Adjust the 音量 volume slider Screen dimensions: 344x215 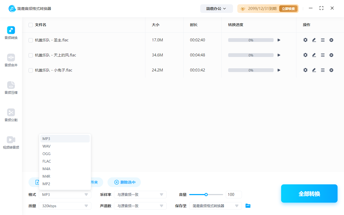[x=206, y=194]
